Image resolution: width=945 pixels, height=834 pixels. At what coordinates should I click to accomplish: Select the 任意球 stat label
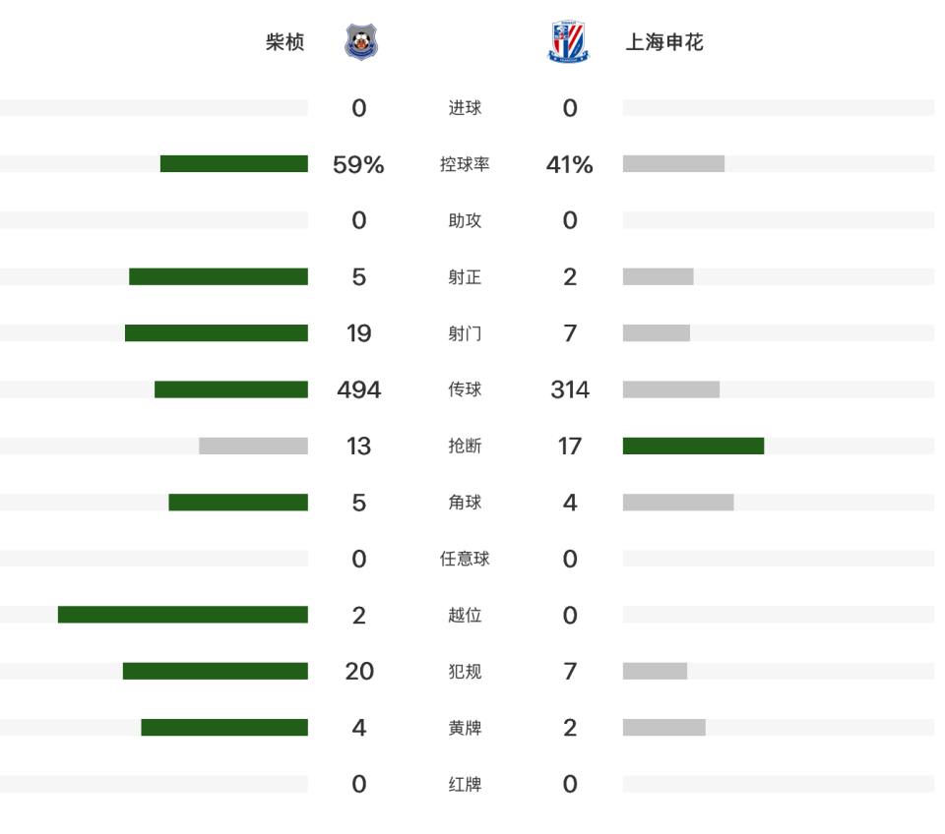pyautogui.click(x=465, y=559)
